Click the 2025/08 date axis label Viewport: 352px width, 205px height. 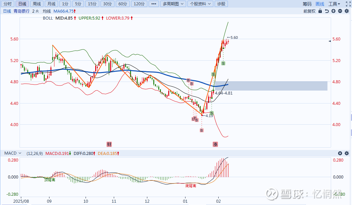[x=21, y=201]
